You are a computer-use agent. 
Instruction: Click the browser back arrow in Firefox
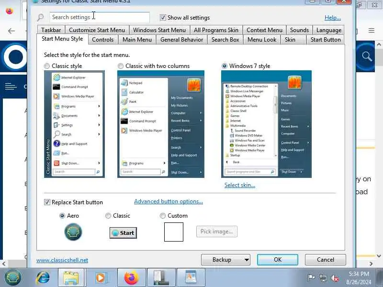[x=11, y=31]
